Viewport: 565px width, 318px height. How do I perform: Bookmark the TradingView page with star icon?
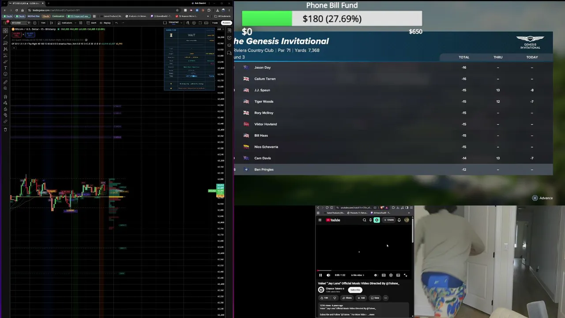177,10
